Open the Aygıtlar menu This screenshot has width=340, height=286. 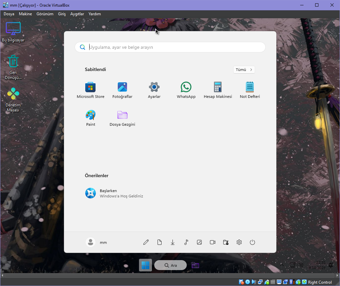point(77,14)
